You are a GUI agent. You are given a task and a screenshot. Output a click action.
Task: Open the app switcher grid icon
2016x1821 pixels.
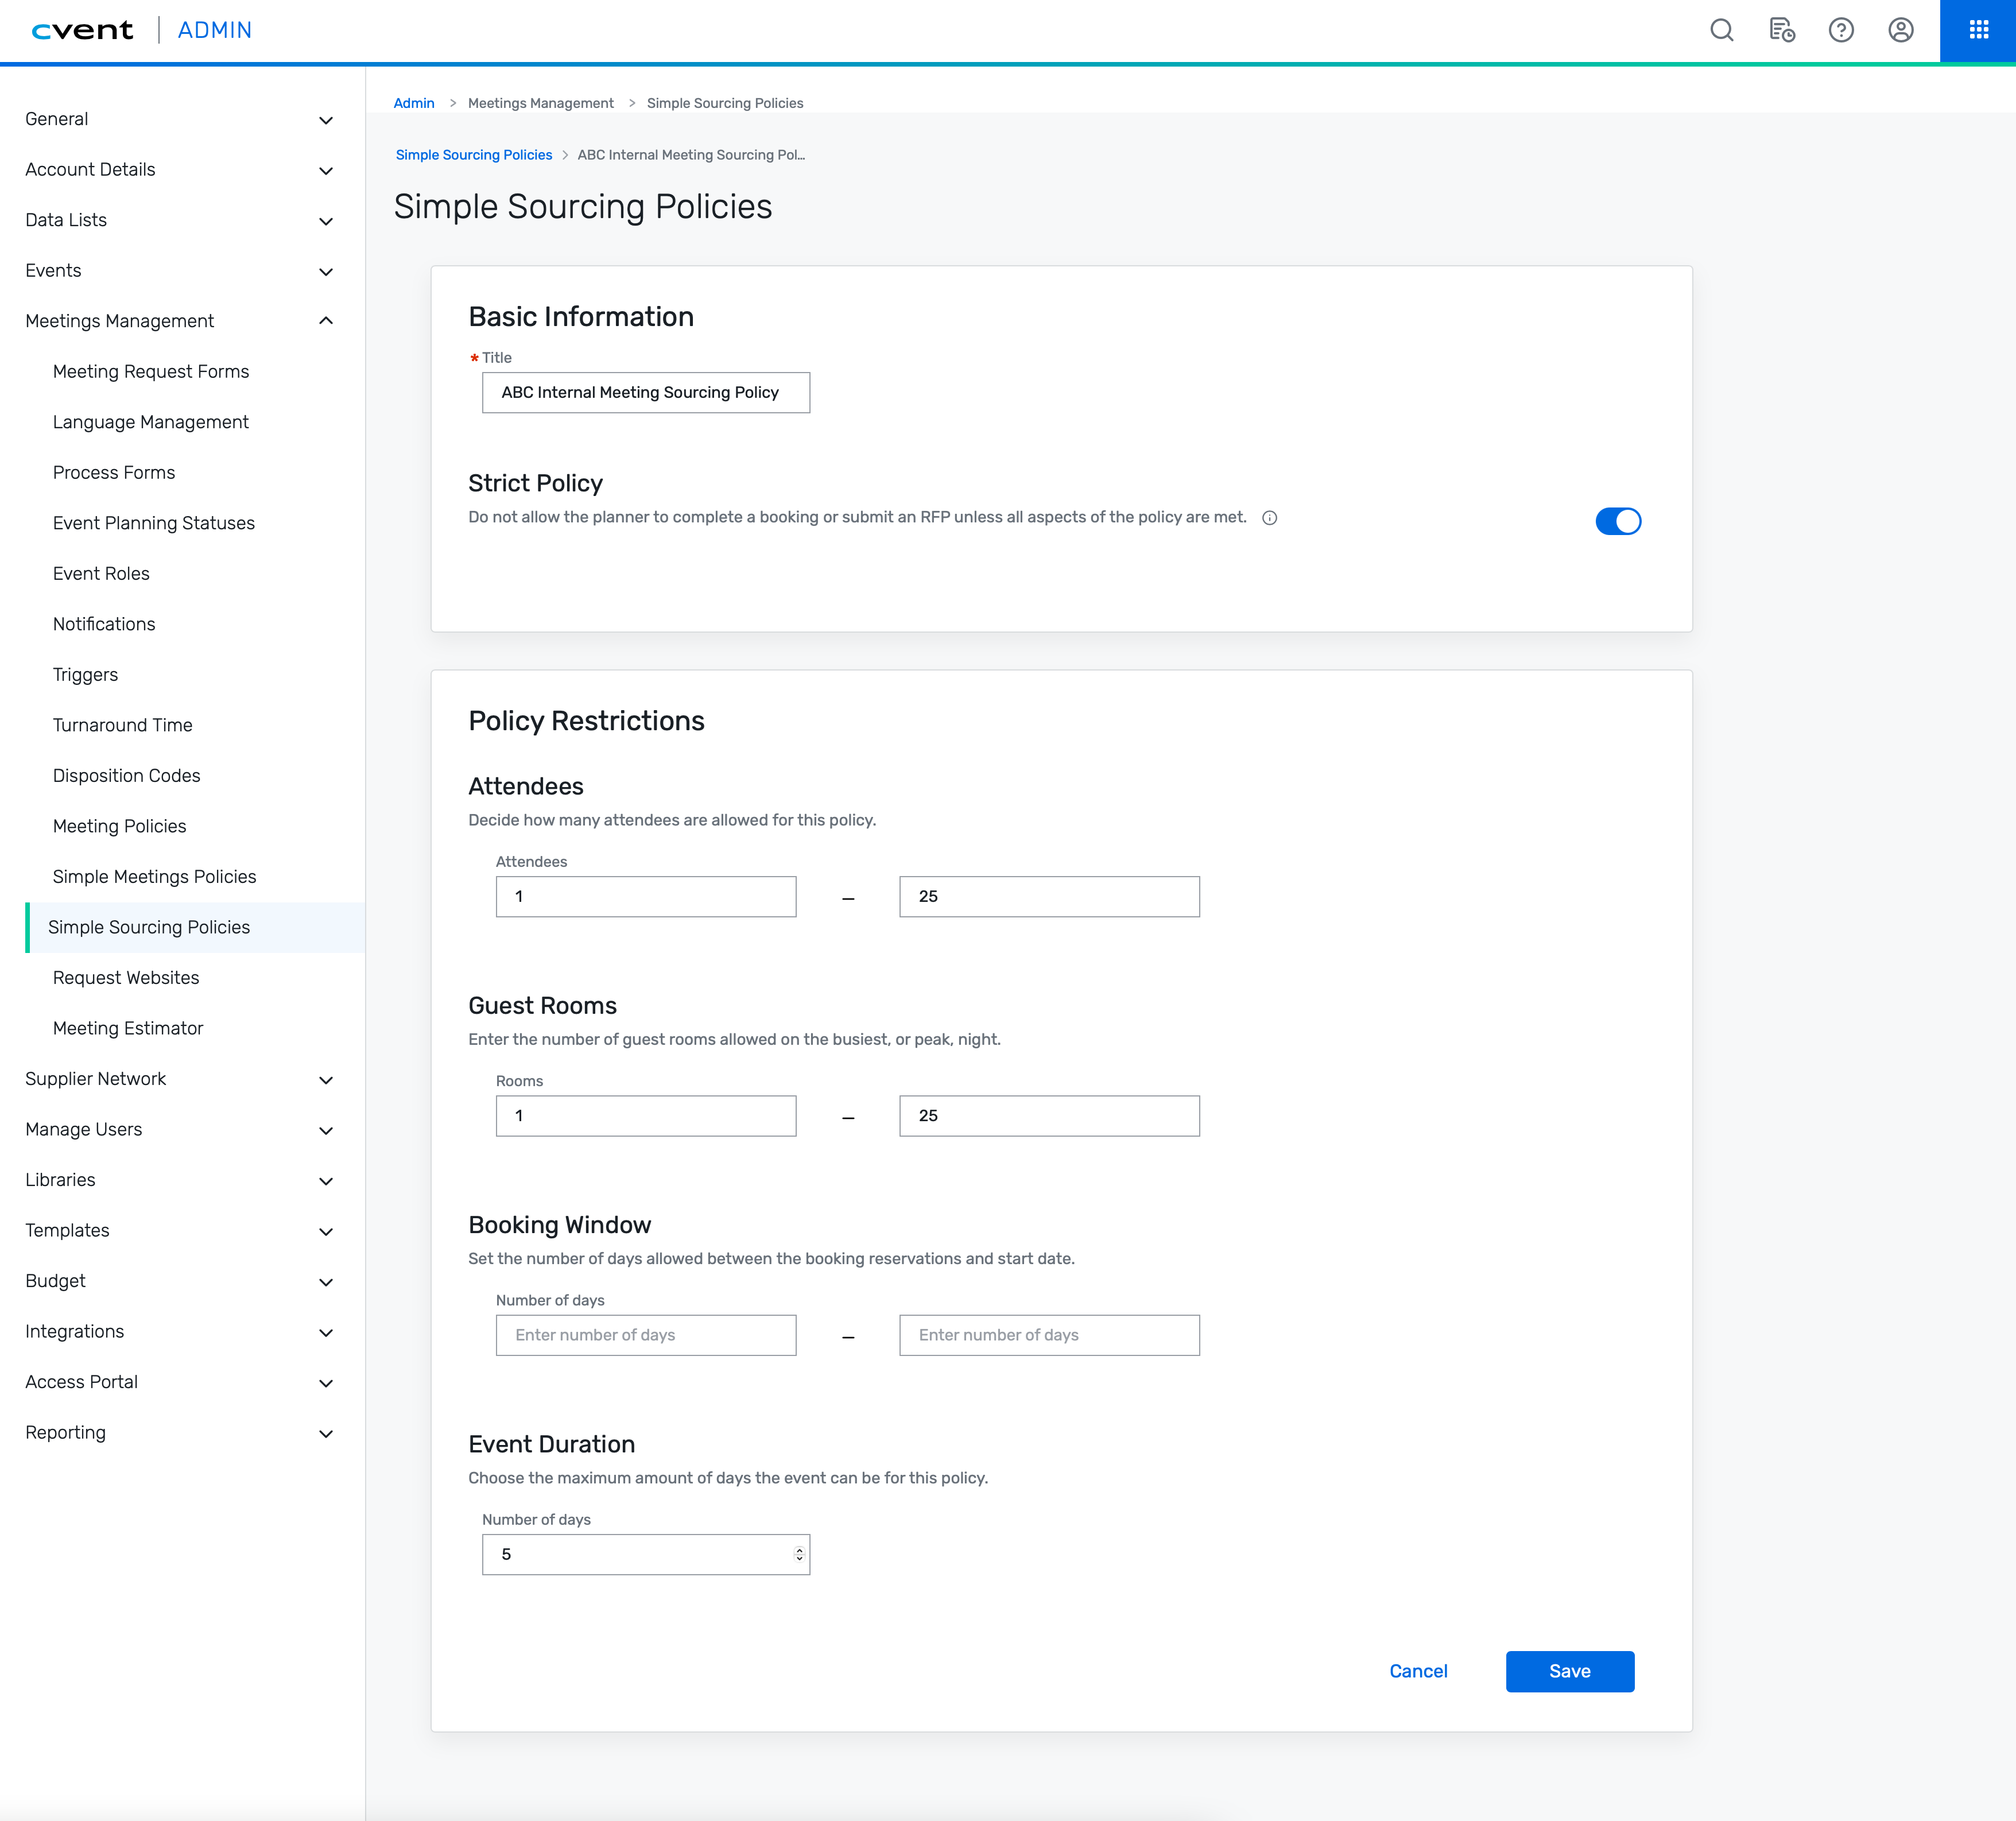pyautogui.click(x=1978, y=30)
